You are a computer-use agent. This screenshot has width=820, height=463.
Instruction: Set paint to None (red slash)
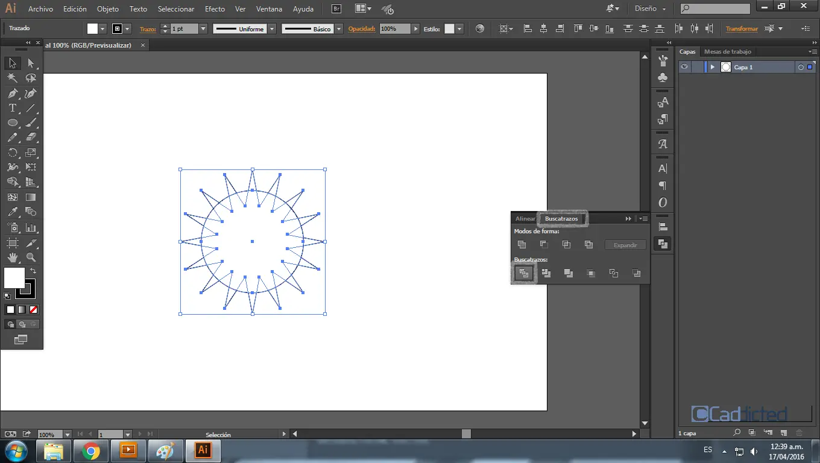point(34,309)
